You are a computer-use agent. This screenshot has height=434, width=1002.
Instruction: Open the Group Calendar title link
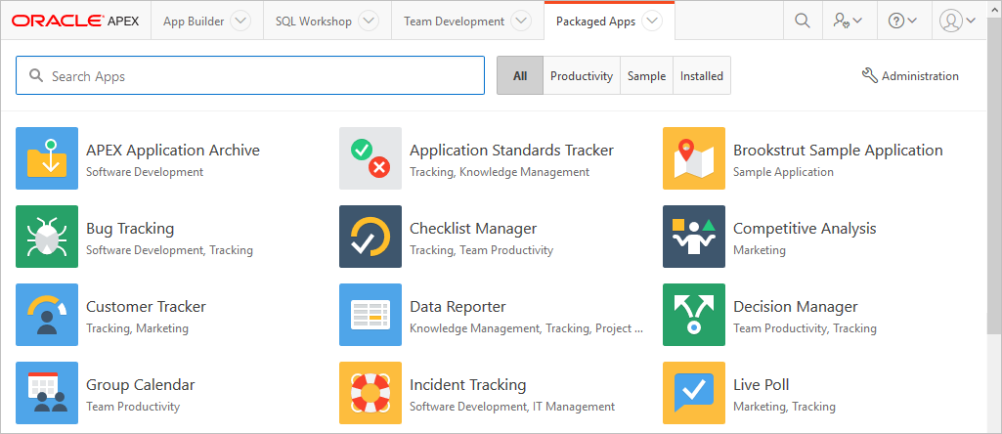140,385
